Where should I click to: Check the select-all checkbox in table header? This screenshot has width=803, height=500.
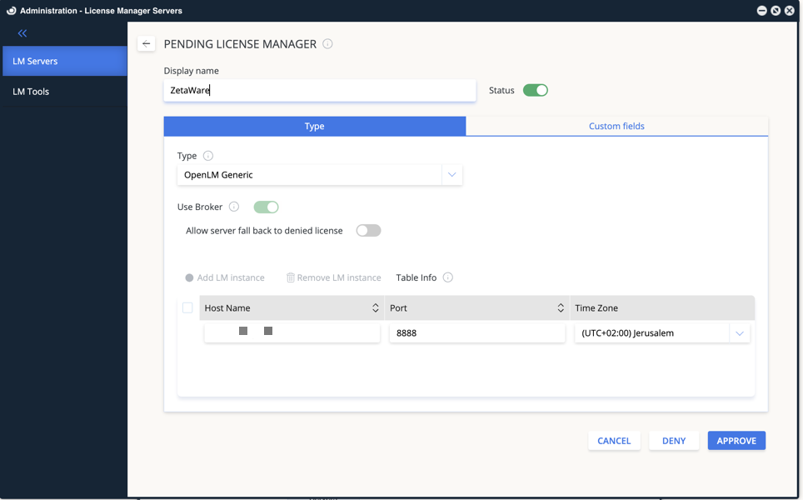187,307
